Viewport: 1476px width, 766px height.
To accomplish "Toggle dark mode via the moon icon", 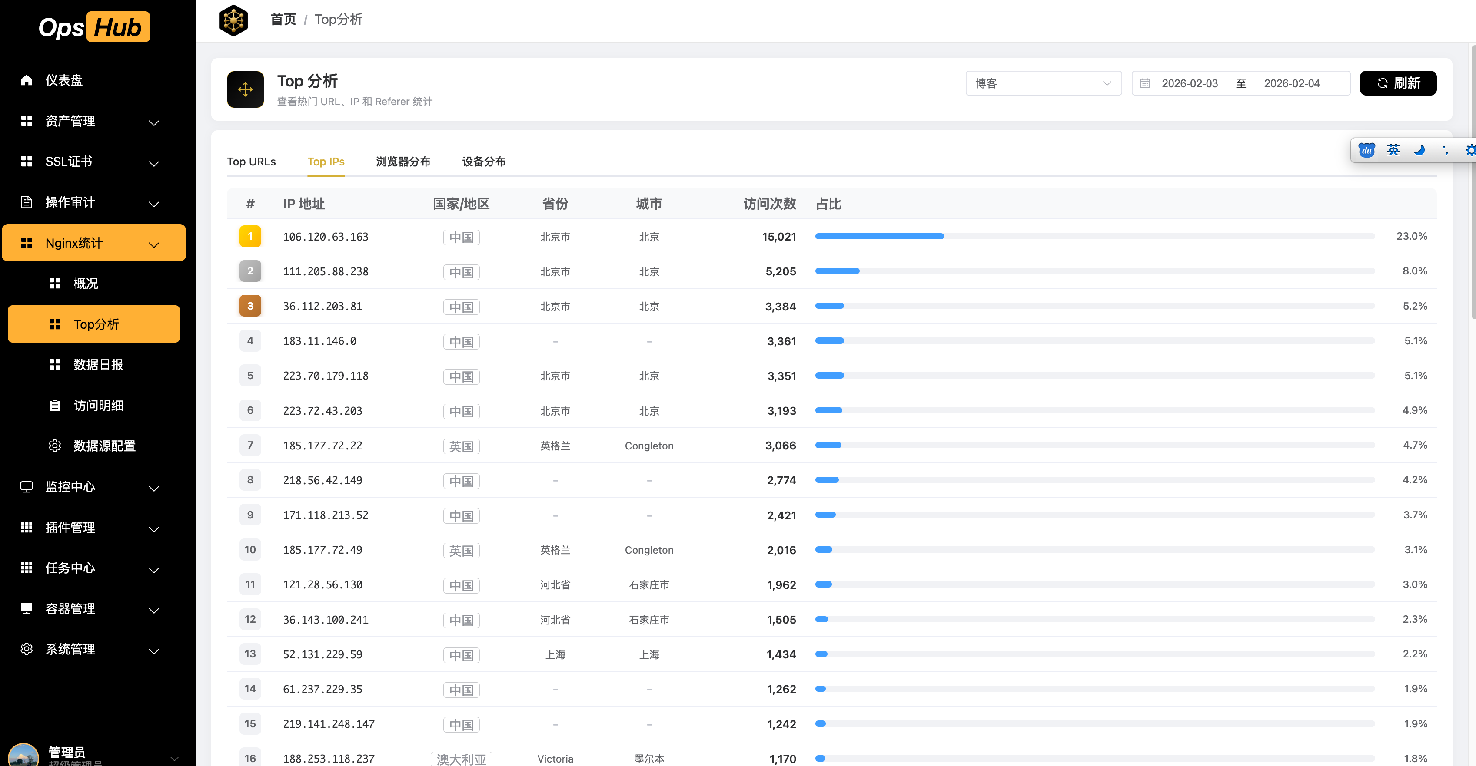I will pos(1419,150).
